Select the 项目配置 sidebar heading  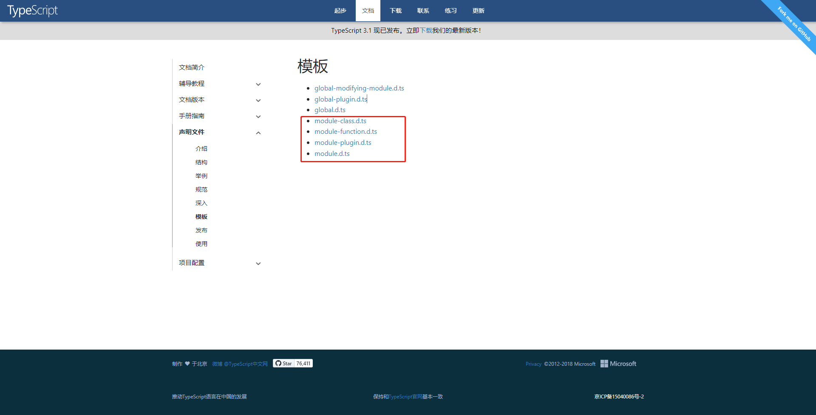click(192, 263)
